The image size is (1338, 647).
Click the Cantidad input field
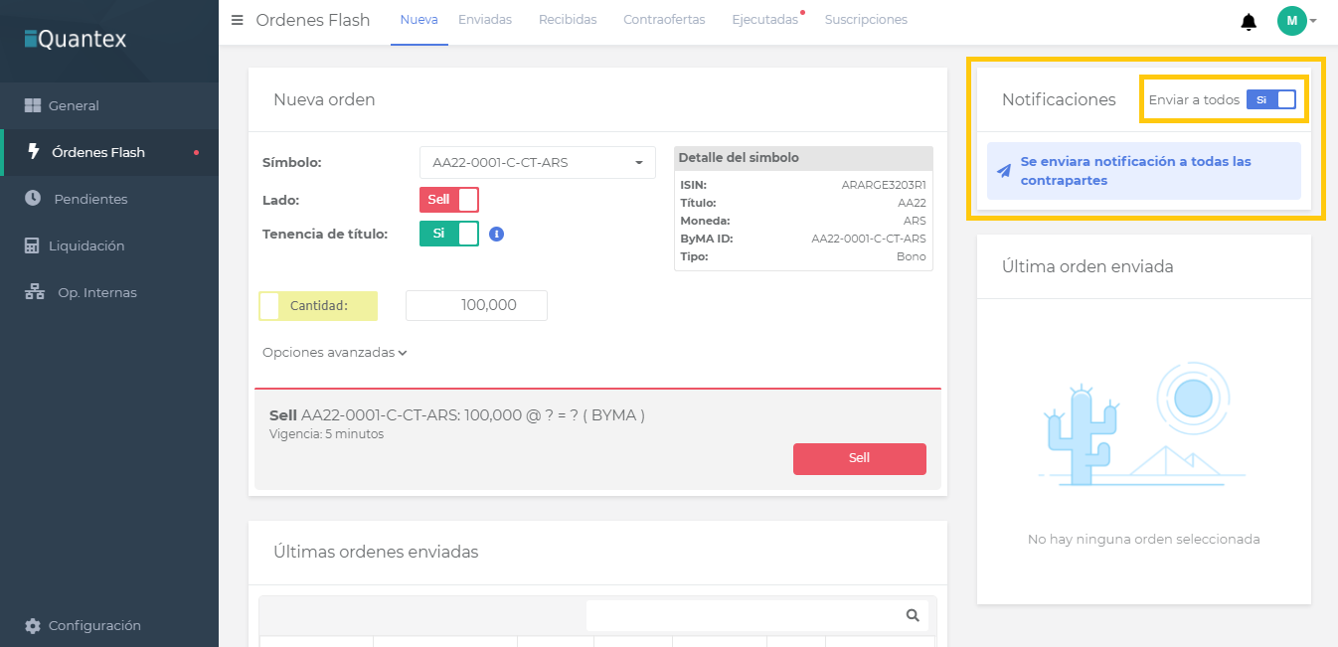tap(476, 306)
